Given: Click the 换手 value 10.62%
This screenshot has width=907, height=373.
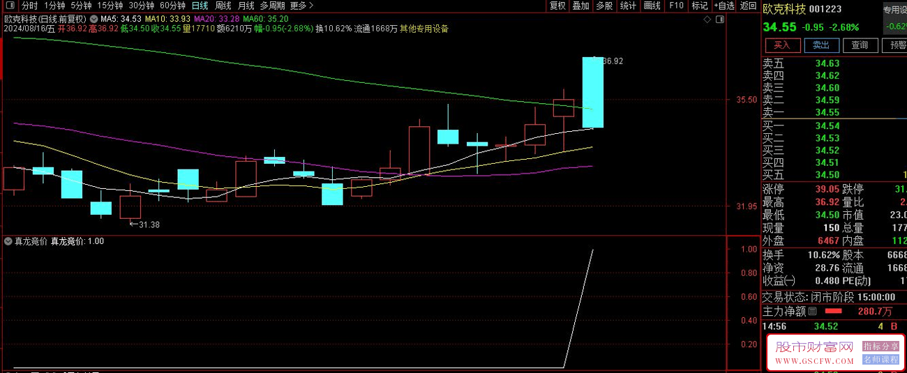Looking at the screenshot, I should [824, 255].
